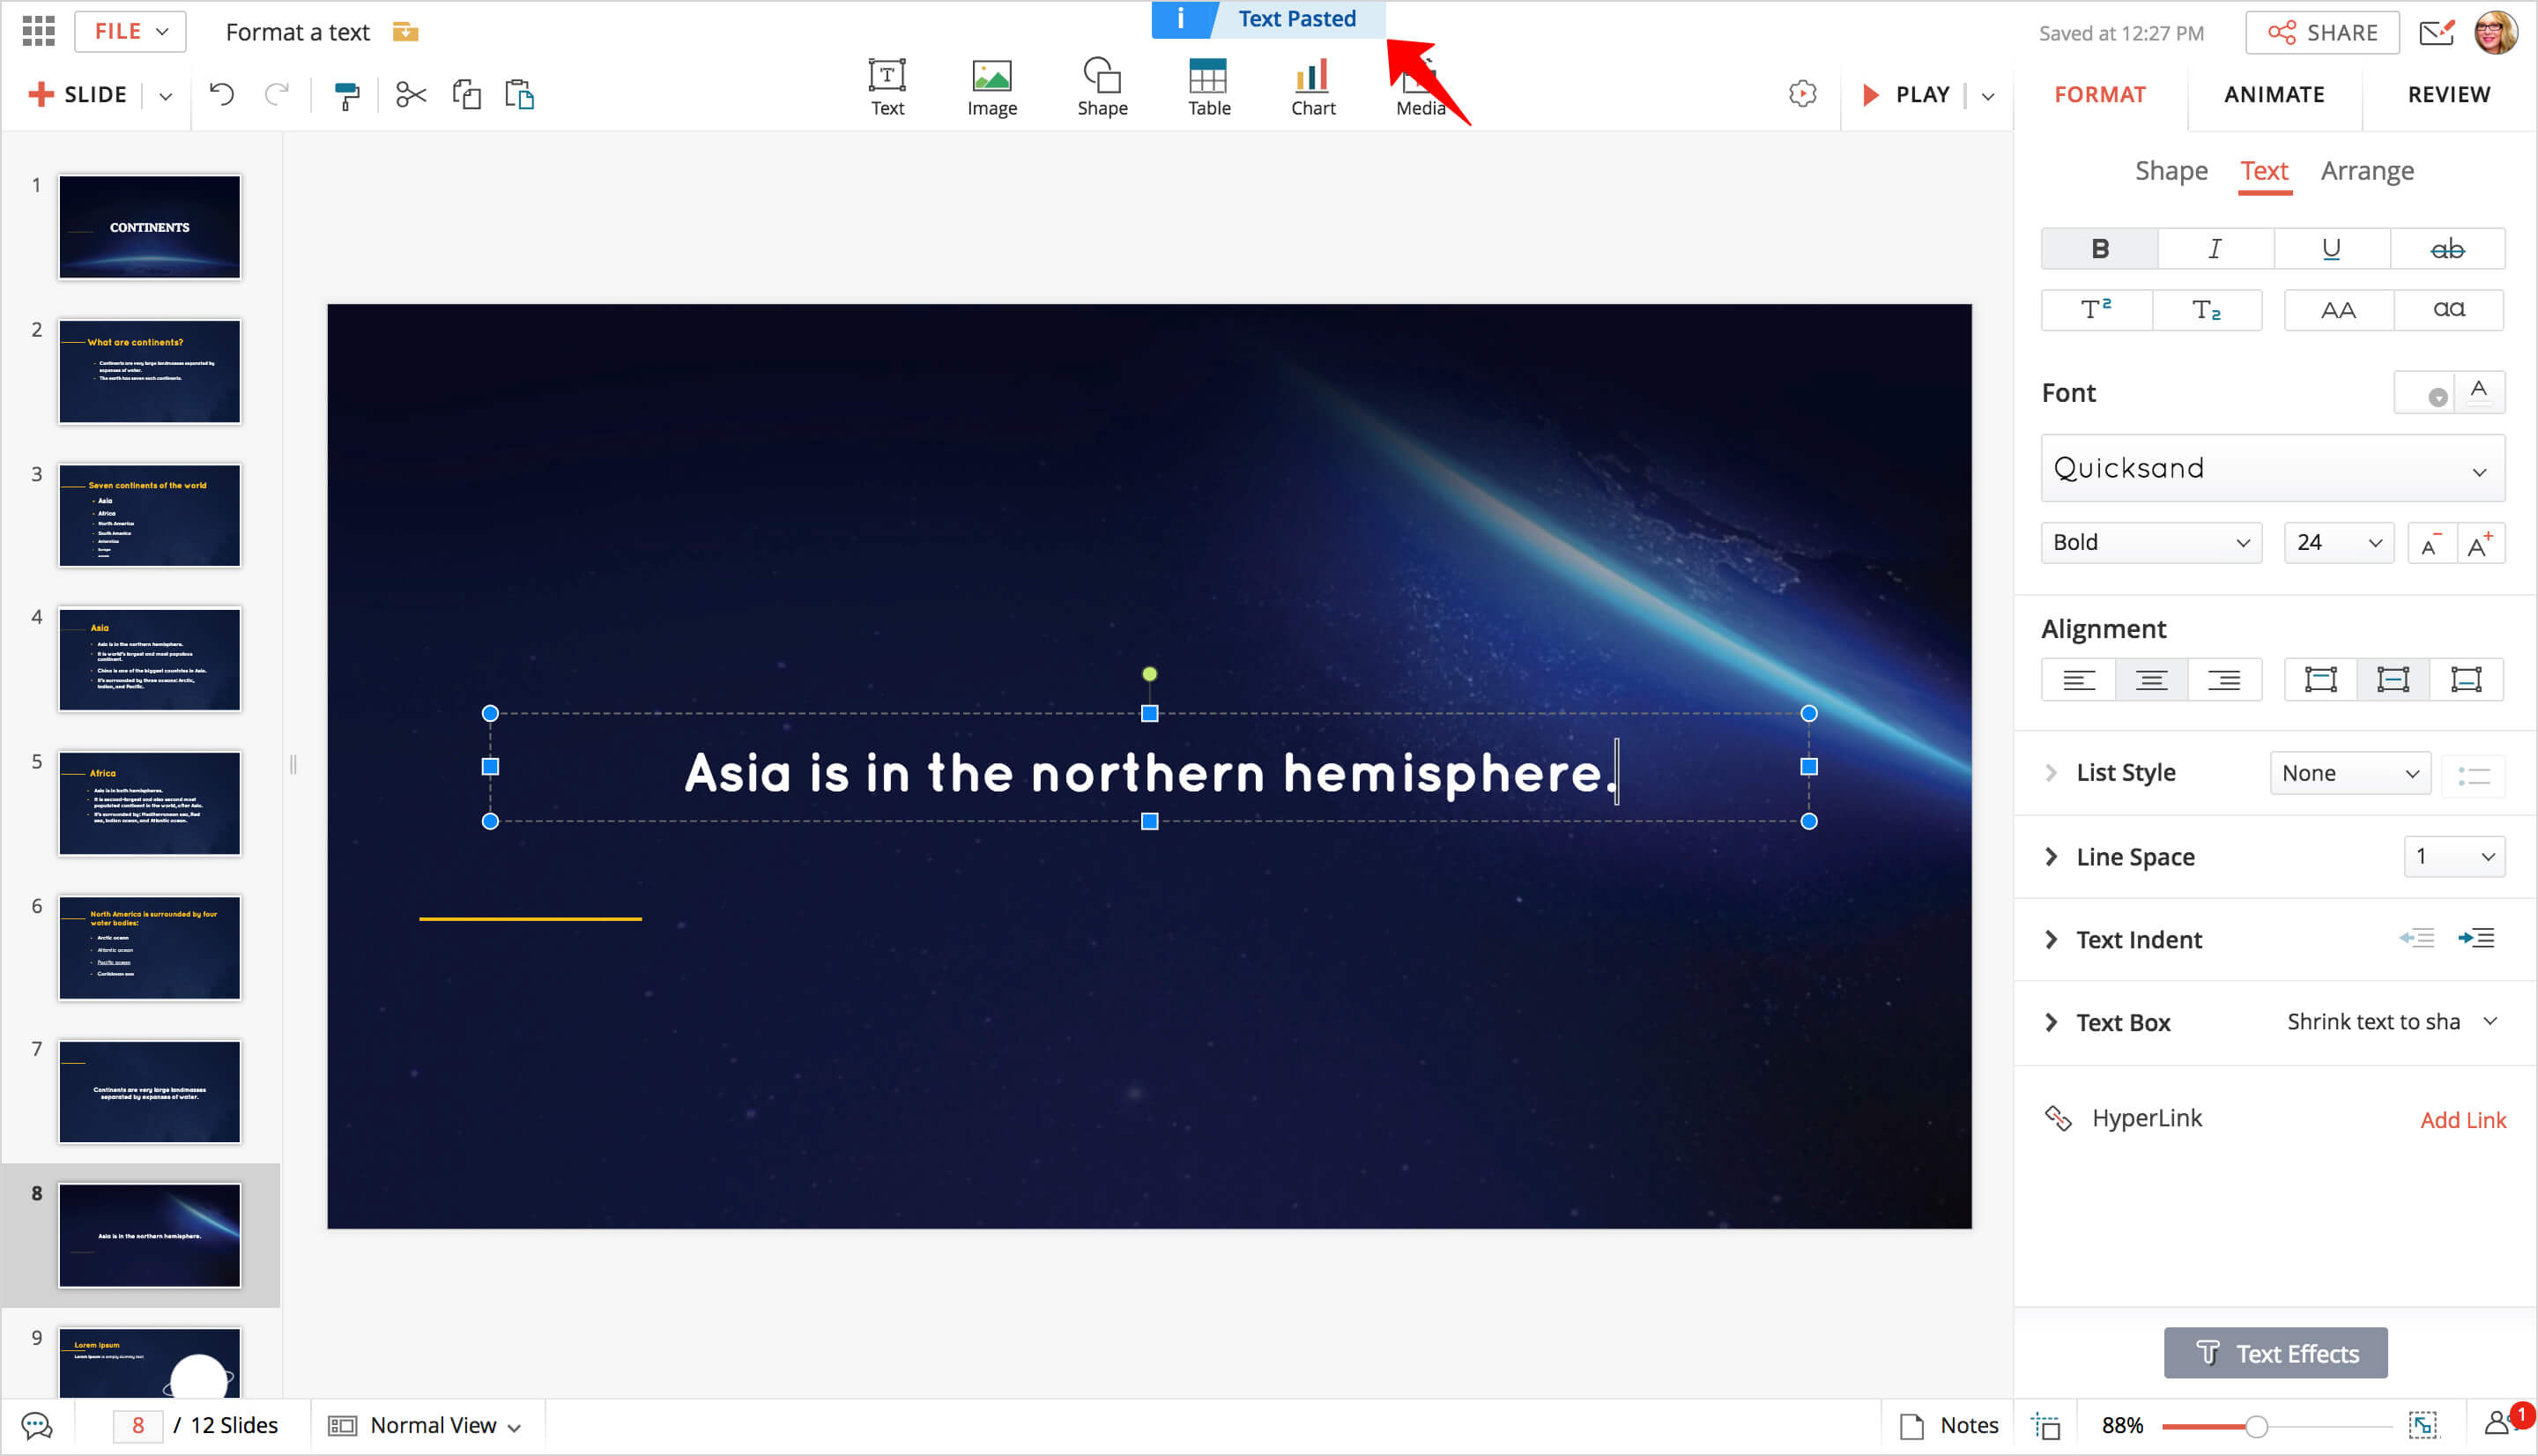
Task: Open the Arrange sub-tab
Action: (2366, 171)
